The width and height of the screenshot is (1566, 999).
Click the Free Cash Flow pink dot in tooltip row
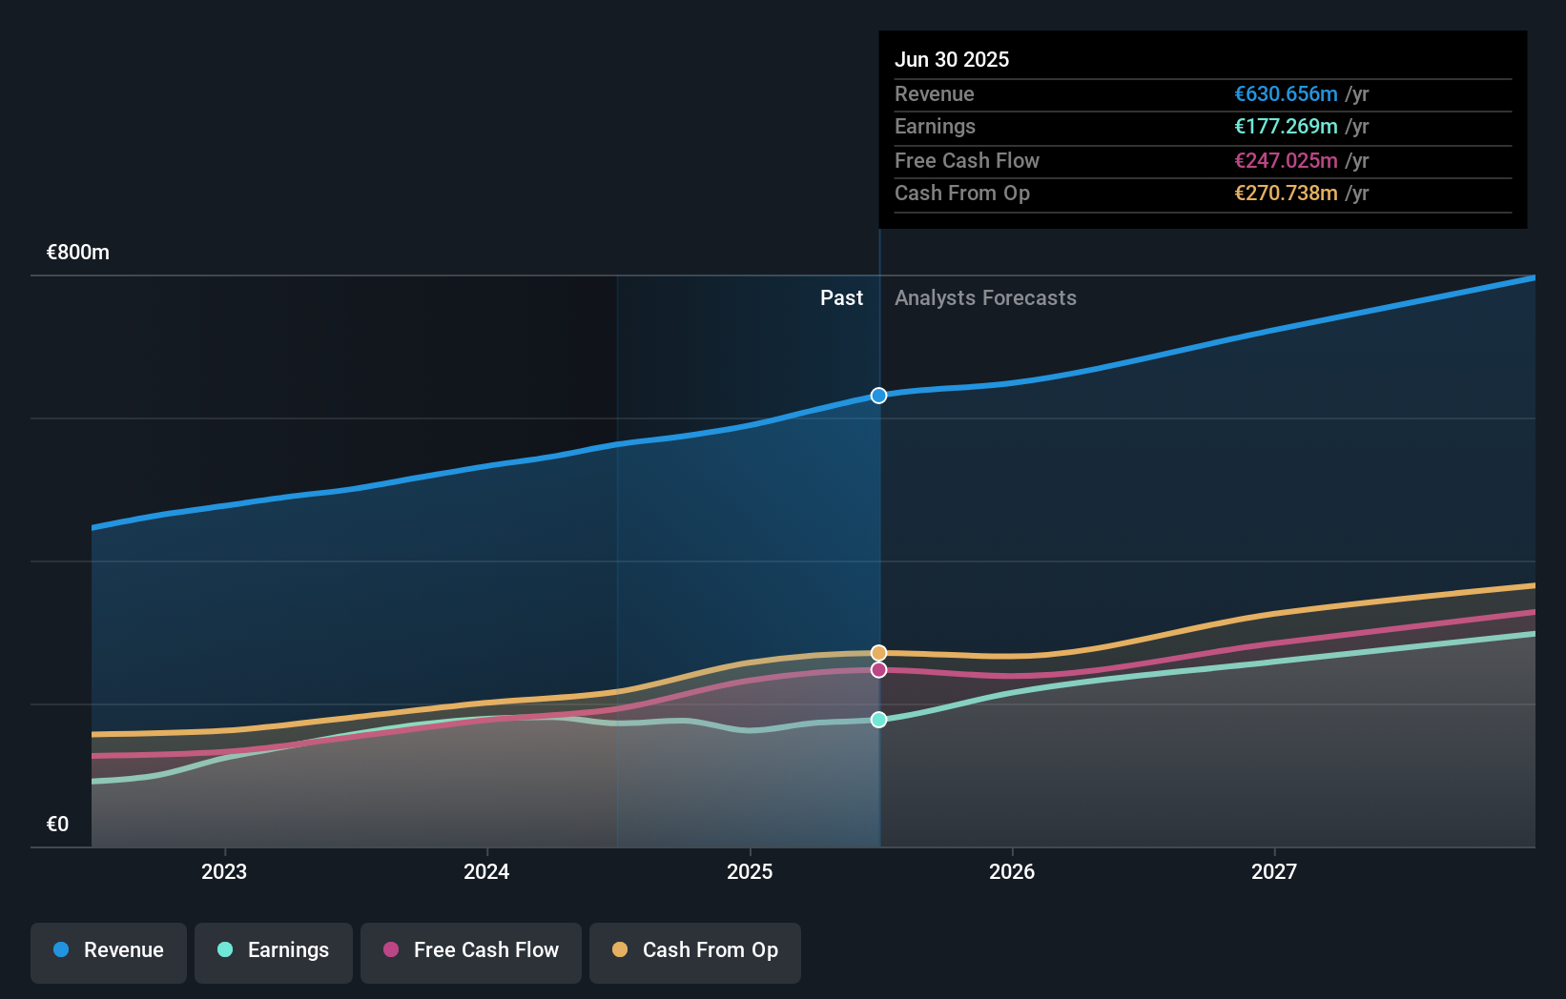click(1284, 160)
